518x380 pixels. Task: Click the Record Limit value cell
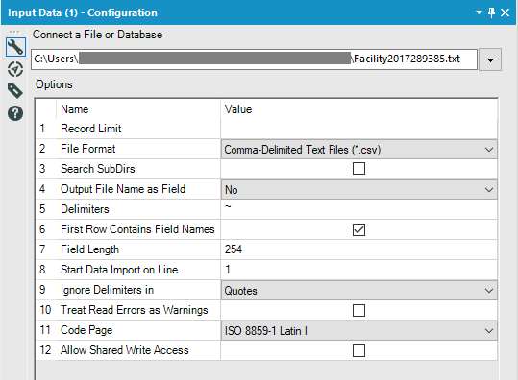tap(358, 129)
